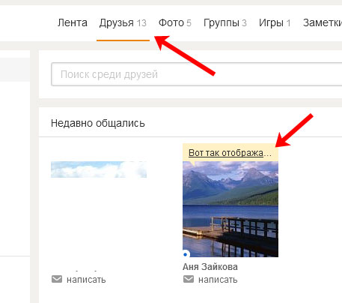This screenshot has height=303, width=342.
Task: Go to the Игры tab
Action: pos(275,22)
